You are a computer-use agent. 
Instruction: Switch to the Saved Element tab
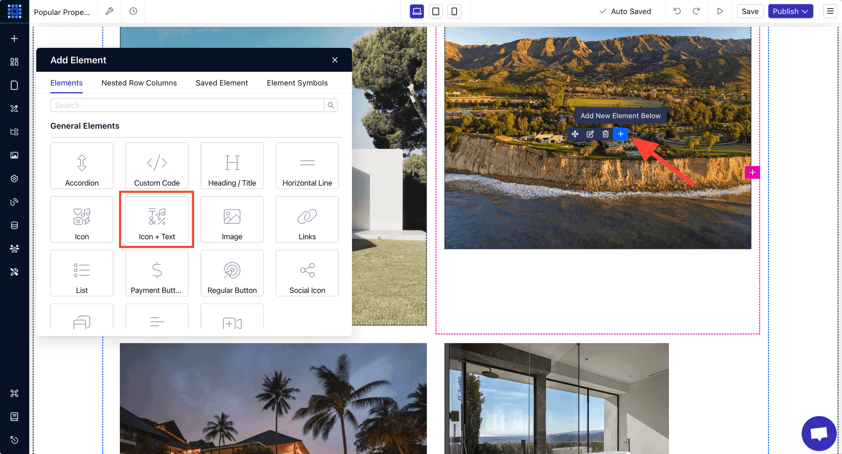222,83
